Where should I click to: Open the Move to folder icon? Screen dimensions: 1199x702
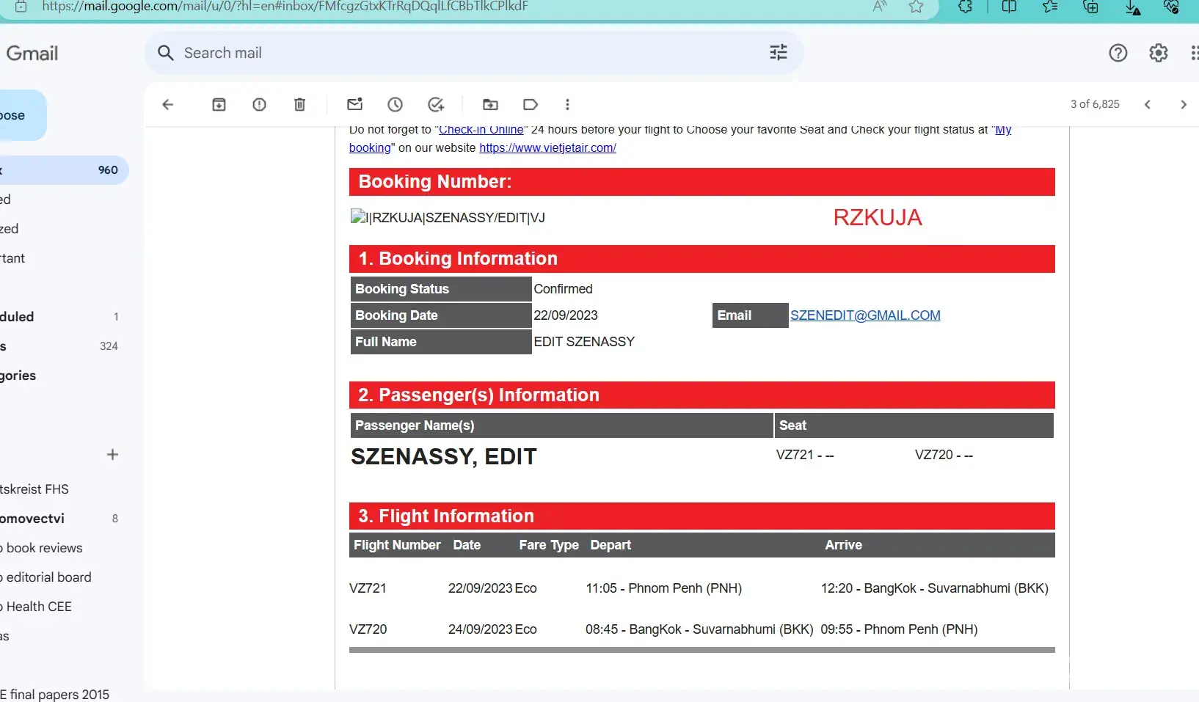click(x=490, y=104)
